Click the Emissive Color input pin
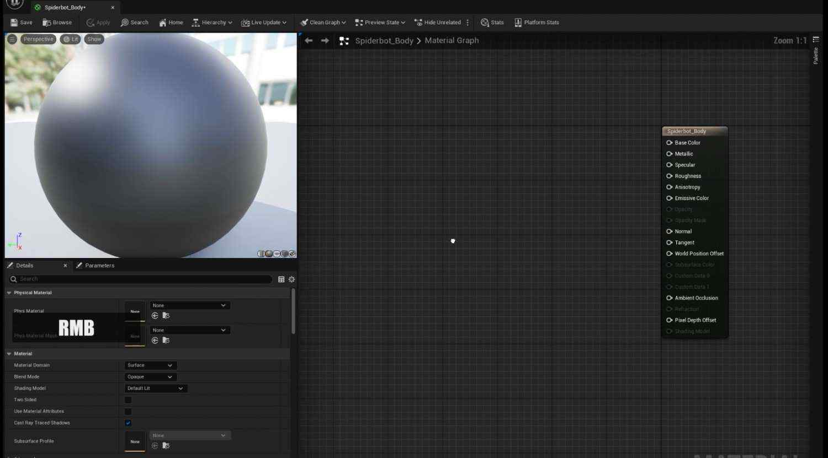This screenshot has width=828, height=458. pyautogui.click(x=670, y=198)
